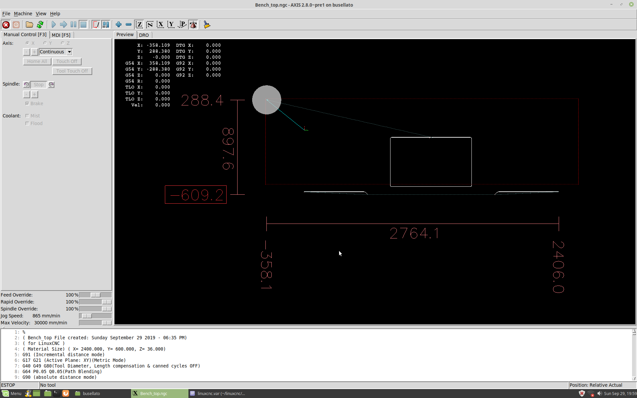Image resolution: width=637 pixels, height=398 pixels.
Task: Zoom out with the minus icon
Action: pos(128,25)
